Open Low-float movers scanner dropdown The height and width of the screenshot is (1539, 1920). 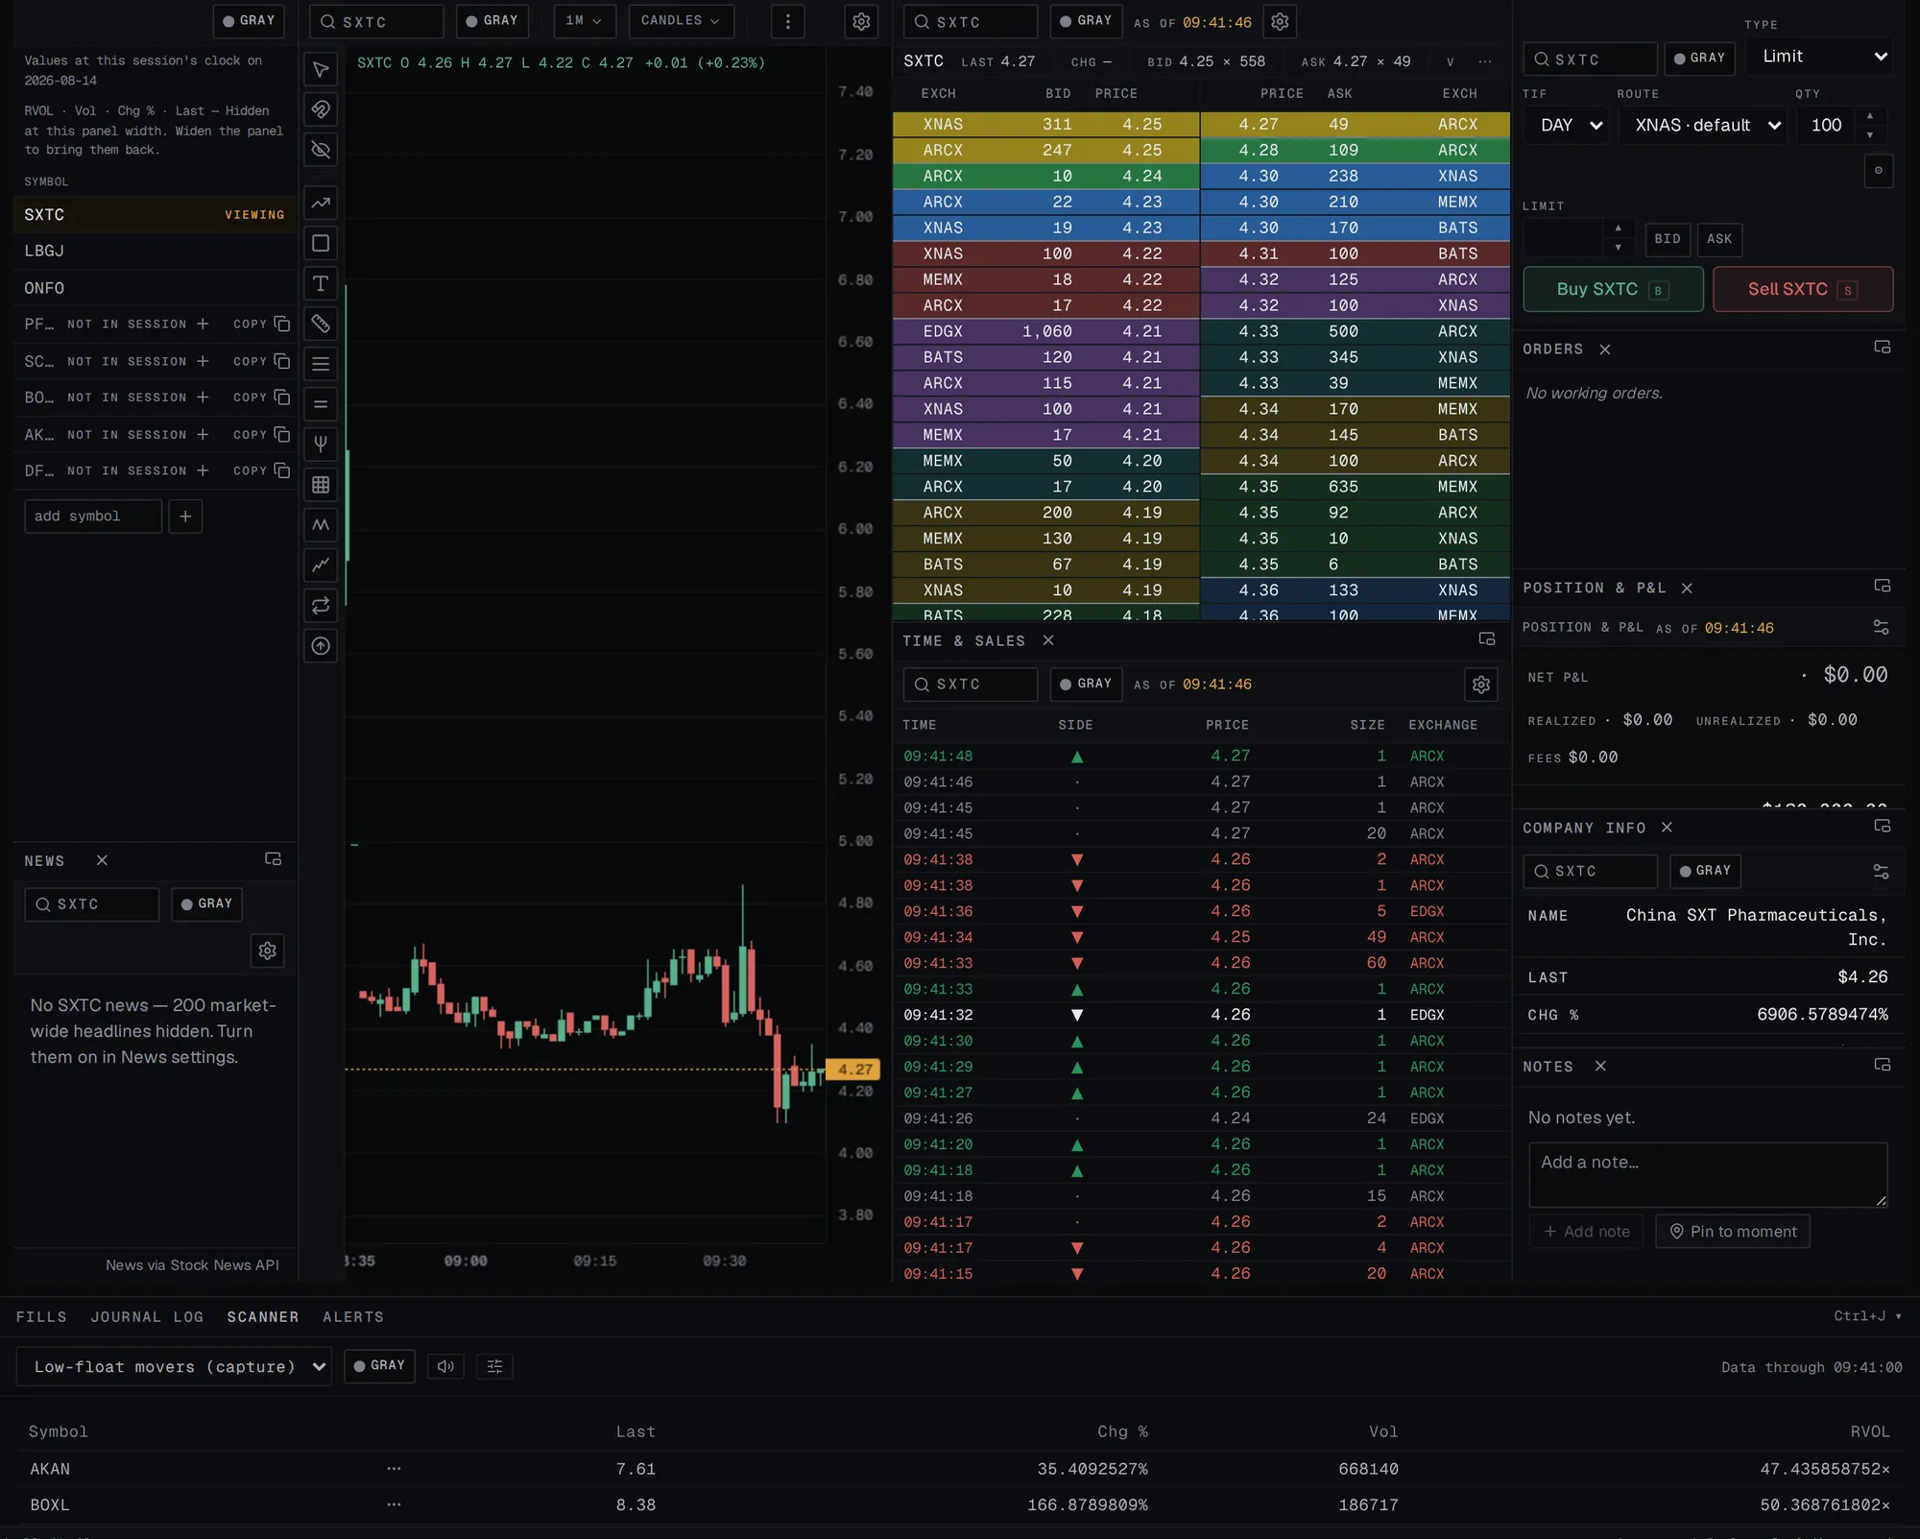(x=174, y=1366)
